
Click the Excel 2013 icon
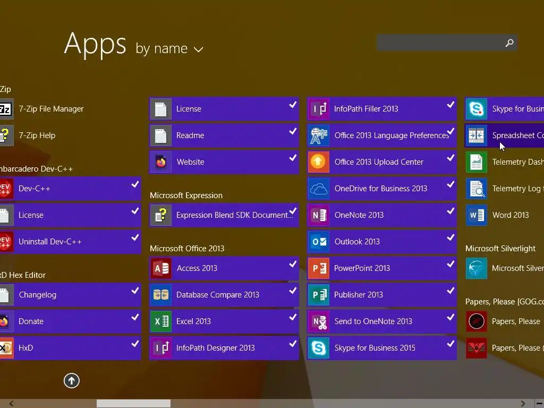pos(160,321)
